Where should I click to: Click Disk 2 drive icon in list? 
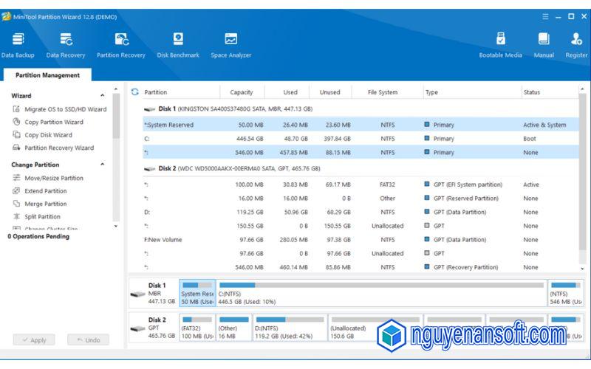[150, 169]
